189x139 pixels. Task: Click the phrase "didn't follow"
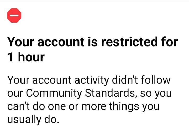(143, 80)
